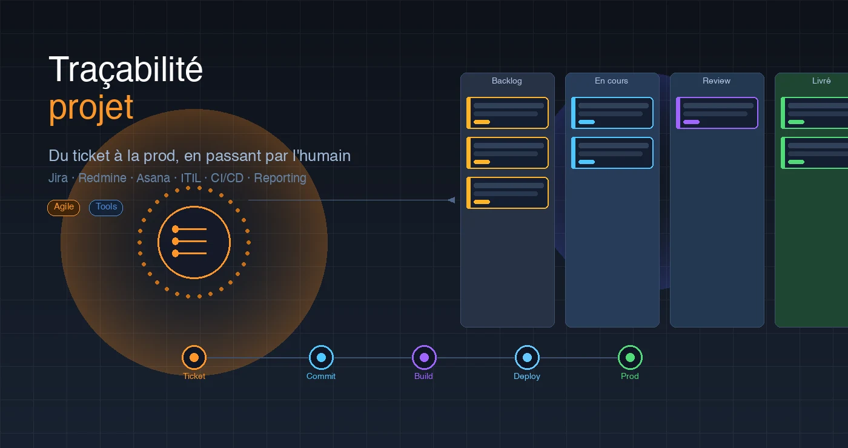Select the Agile tag pill

tap(64, 207)
